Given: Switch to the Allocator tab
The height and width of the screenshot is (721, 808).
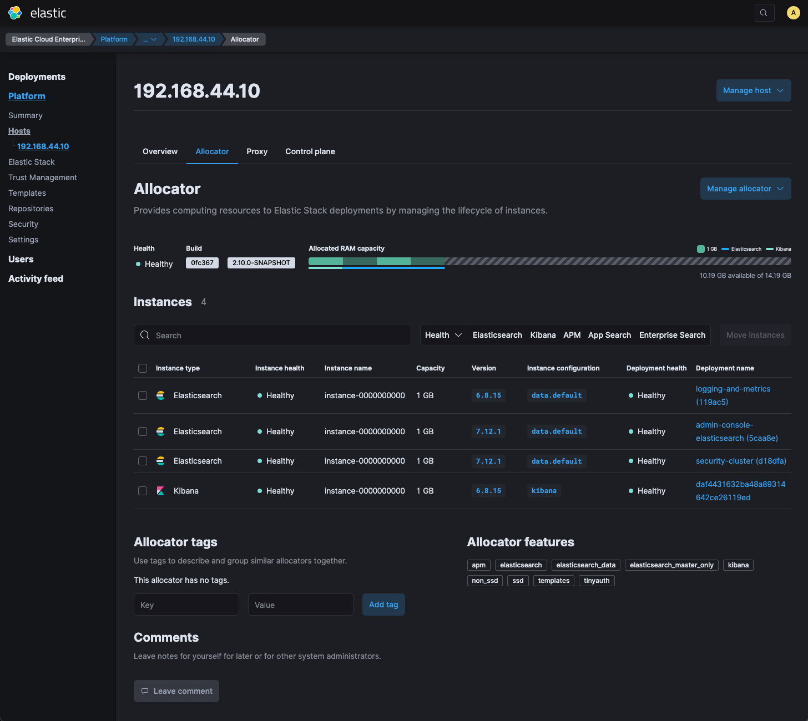Looking at the screenshot, I should (212, 151).
